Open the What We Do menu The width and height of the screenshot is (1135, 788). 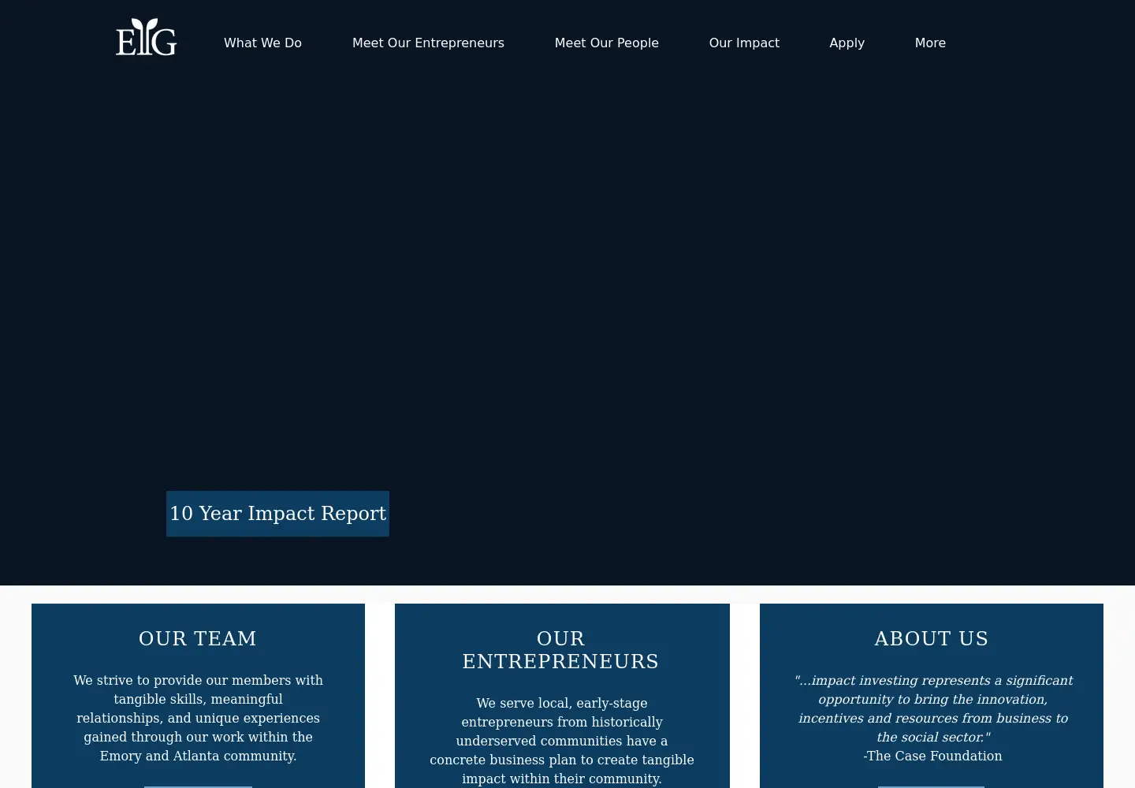pos(262,43)
